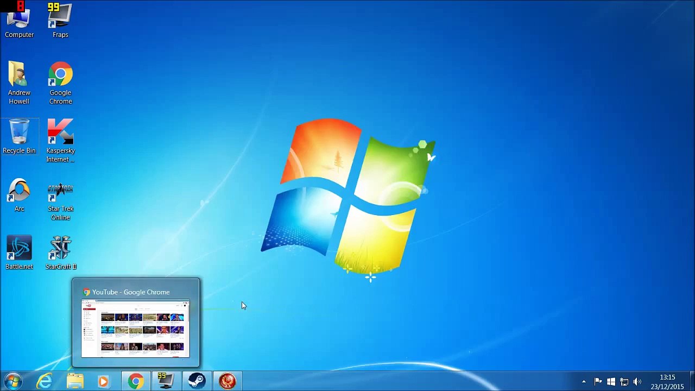
Task: Open the Windows Start menu orb
Action: click(14, 381)
